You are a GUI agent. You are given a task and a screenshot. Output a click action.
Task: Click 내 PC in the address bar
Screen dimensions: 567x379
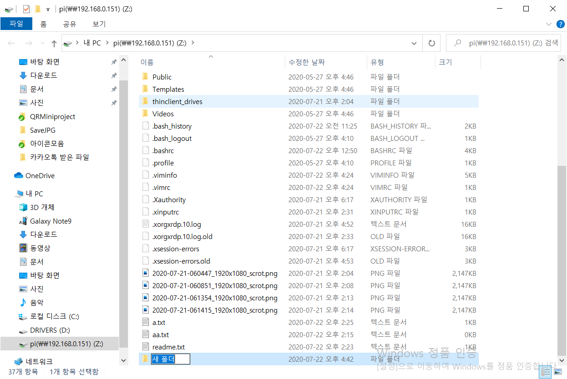tap(92, 43)
